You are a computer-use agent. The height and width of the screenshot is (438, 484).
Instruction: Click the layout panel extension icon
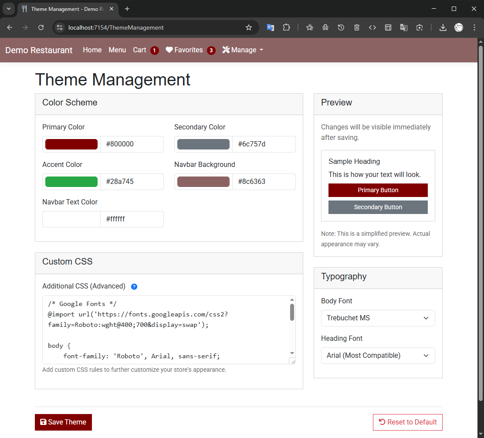point(388,27)
